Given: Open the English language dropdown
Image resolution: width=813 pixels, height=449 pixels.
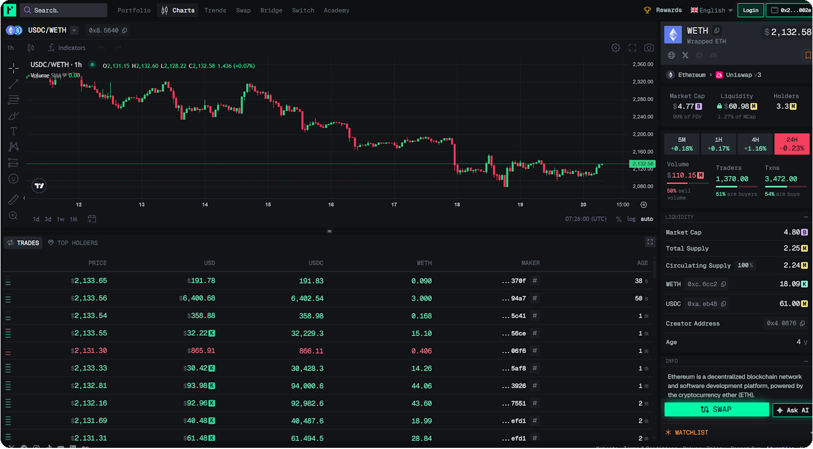Looking at the screenshot, I should 712,10.
